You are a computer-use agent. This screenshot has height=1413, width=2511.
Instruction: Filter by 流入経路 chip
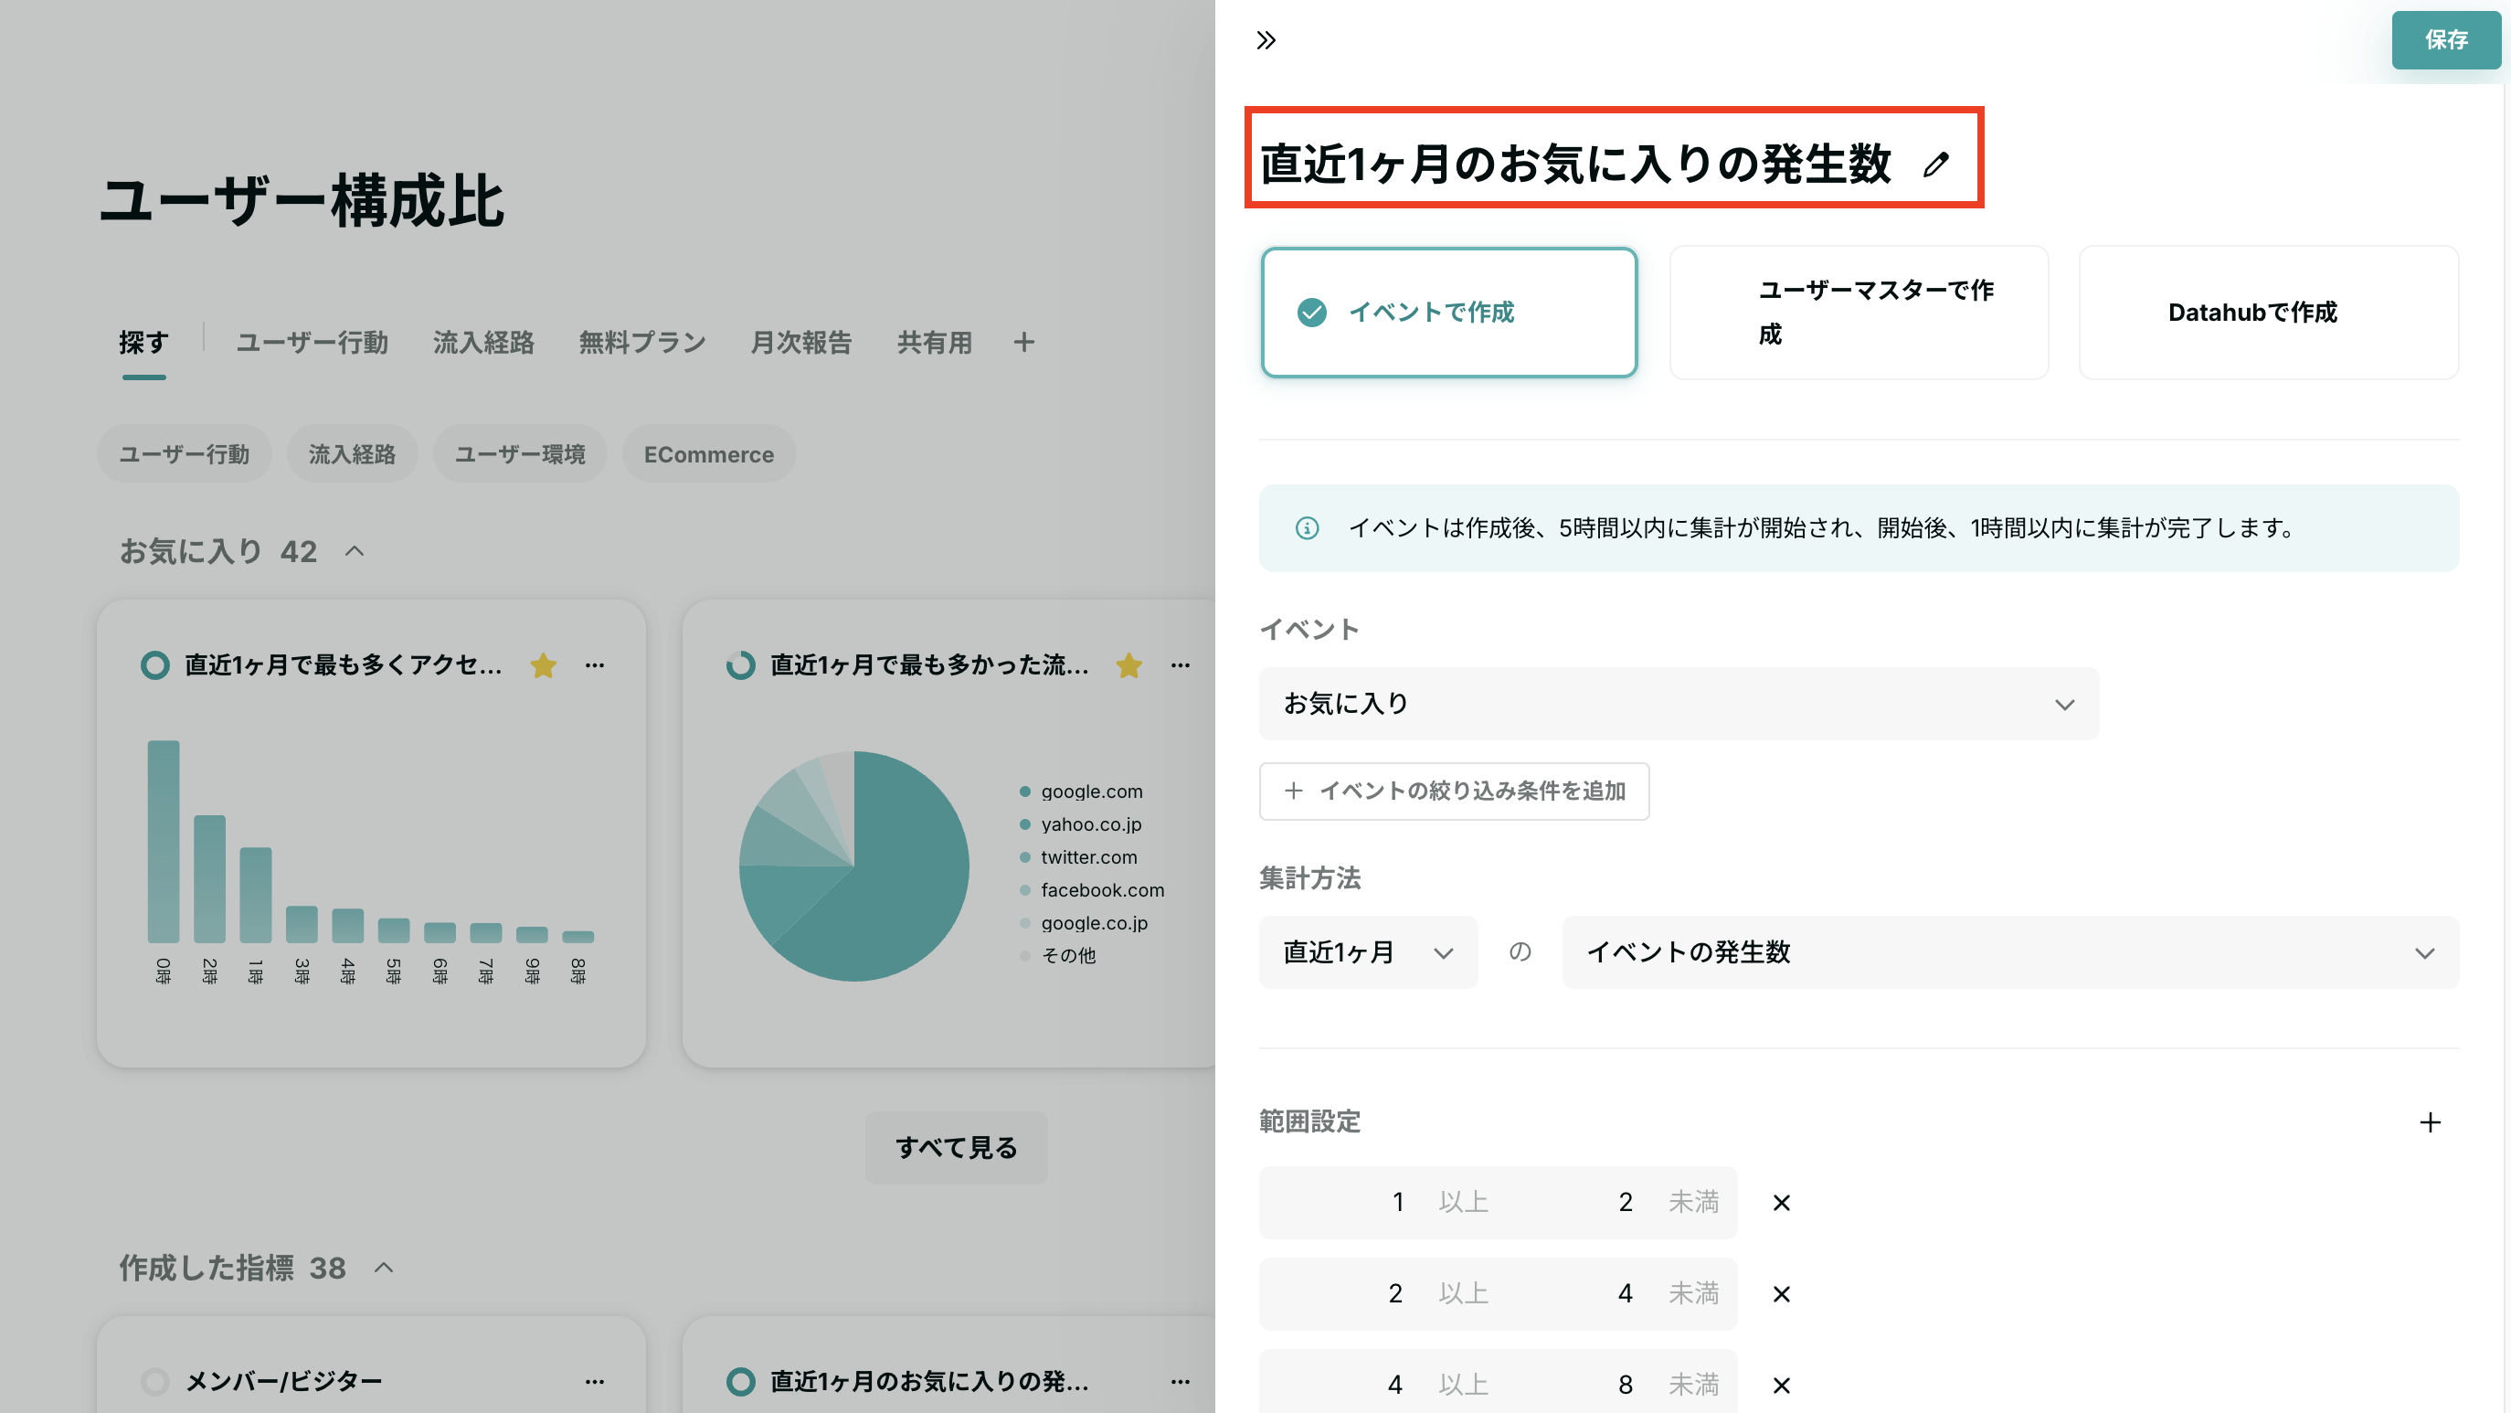(x=352, y=453)
